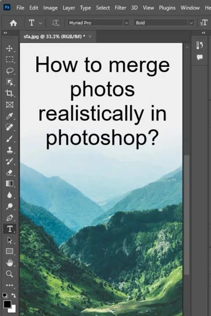Viewport: 211px width, 316px height.
Task: Open the View menu
Action: [x=148, y=8]
